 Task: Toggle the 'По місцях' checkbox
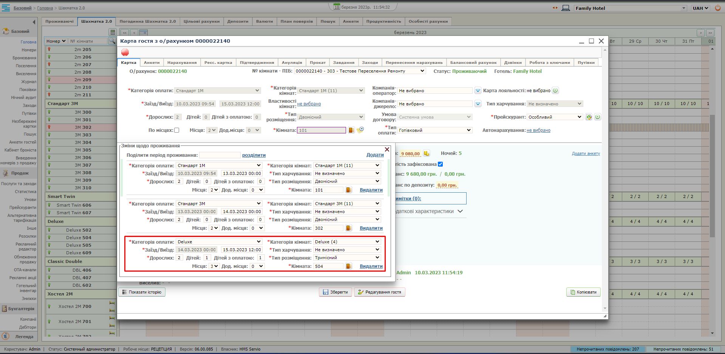176,130
